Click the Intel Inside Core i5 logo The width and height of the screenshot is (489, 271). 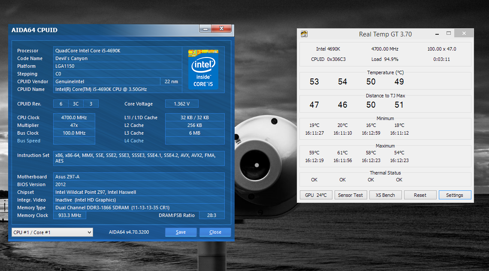203,69
